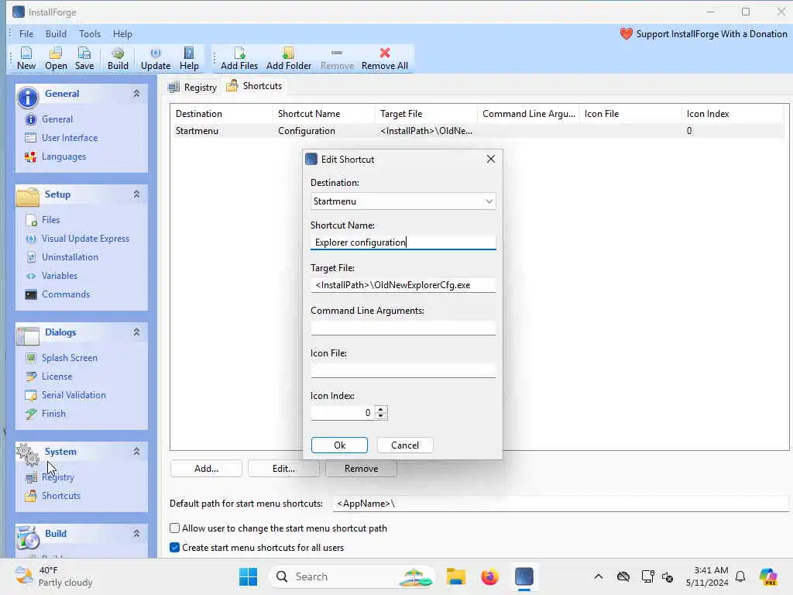Open Uninstallation in the sidebar
The width and height of the screenshot is (793, 595).
click(70, 257)
